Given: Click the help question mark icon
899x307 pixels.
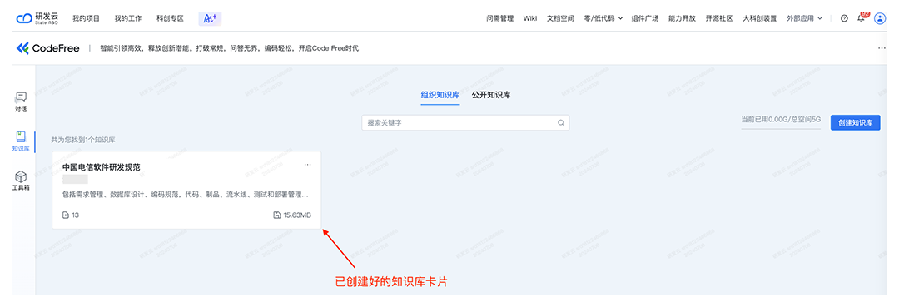Looking at the screenshot, I should (x=844, y=18).
